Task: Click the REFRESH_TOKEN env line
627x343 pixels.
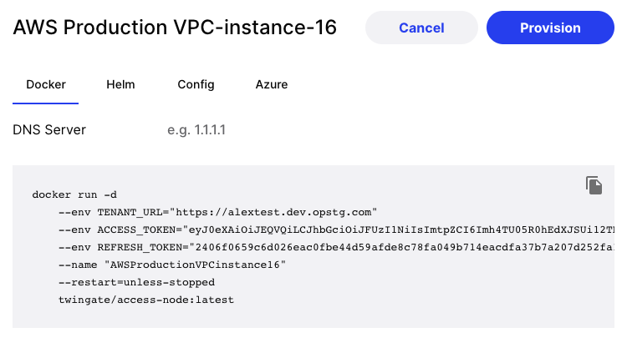Action: [x=334, y=249]
